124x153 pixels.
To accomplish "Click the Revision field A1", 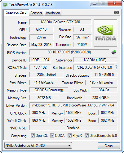I will pyautogui.click(x=82, y=29).
